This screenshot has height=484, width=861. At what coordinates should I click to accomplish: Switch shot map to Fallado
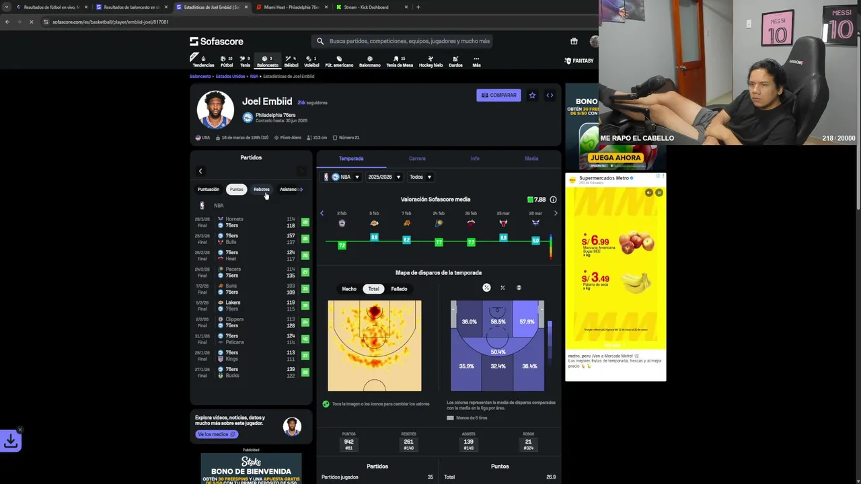point(399,289)
